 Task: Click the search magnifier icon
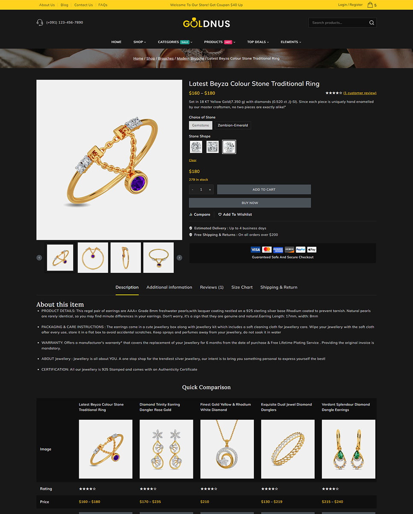[371, 23]
